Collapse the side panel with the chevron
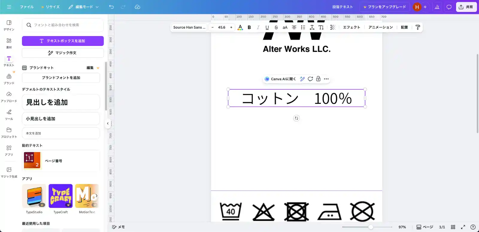 pos(108,123)
